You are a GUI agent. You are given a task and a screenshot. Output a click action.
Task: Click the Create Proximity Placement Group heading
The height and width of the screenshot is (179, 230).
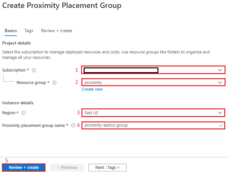pos(62,6)
